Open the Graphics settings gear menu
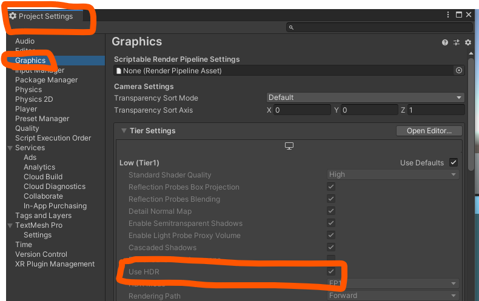 point(467,42)
